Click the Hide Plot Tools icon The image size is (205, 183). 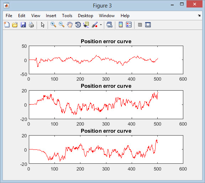pos(140,25)
